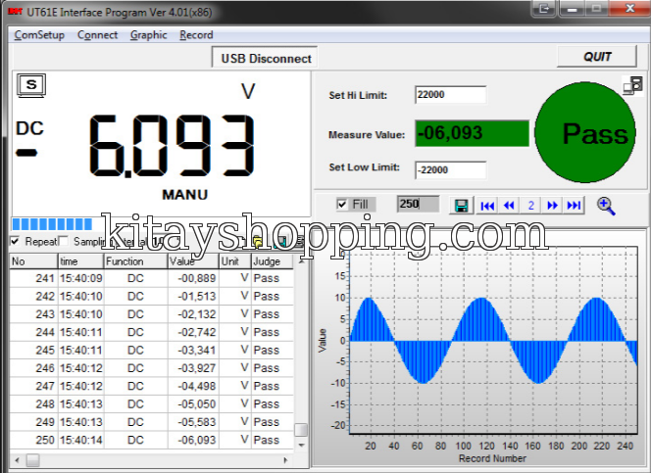This screenshot has width=651, height=473.
Task: Uncheck the Repeat checkbox
Action: click(x=15, y=241)
